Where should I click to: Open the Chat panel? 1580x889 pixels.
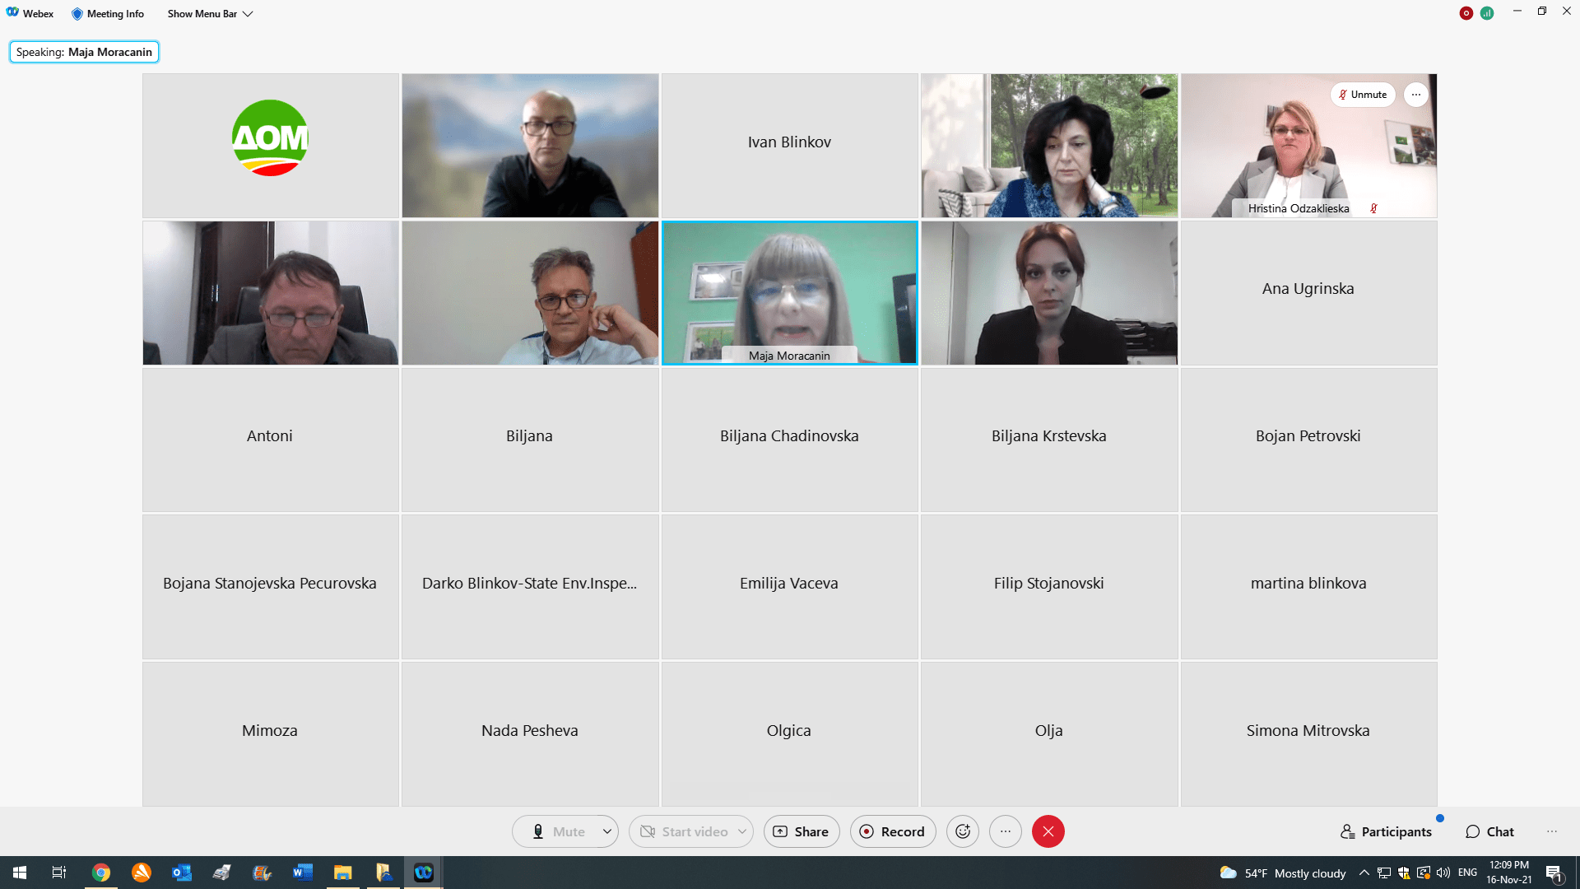[1489, 831]
